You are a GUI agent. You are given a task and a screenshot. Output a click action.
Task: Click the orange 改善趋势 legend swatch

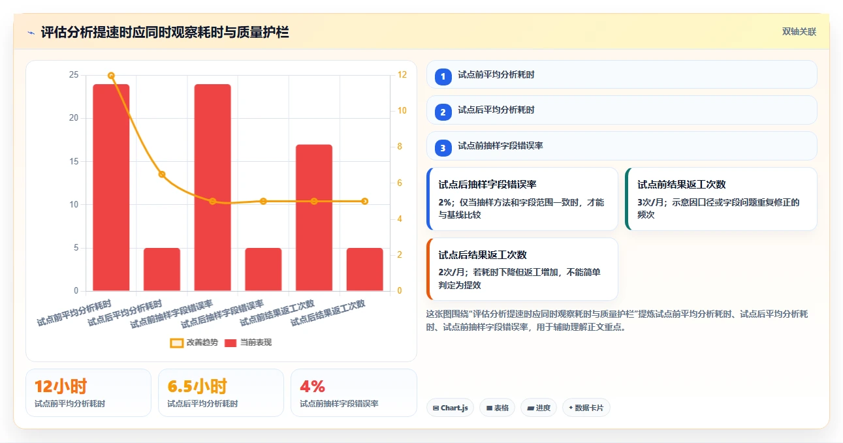(176, 343)
